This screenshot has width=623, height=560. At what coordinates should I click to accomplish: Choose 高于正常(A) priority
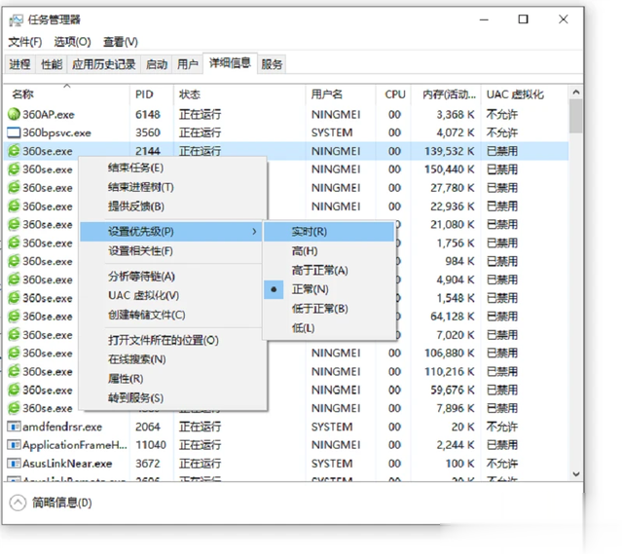pyautogui.click(x=329, y=271)
